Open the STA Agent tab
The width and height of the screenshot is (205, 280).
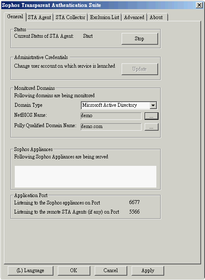pyautogui.click(x=40, y=17)
